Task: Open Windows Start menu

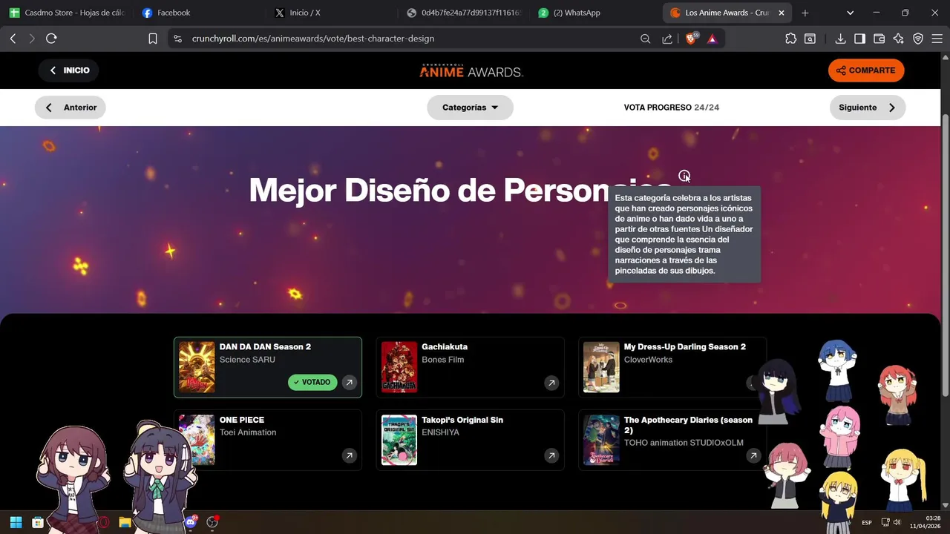Action: [16, 522]
